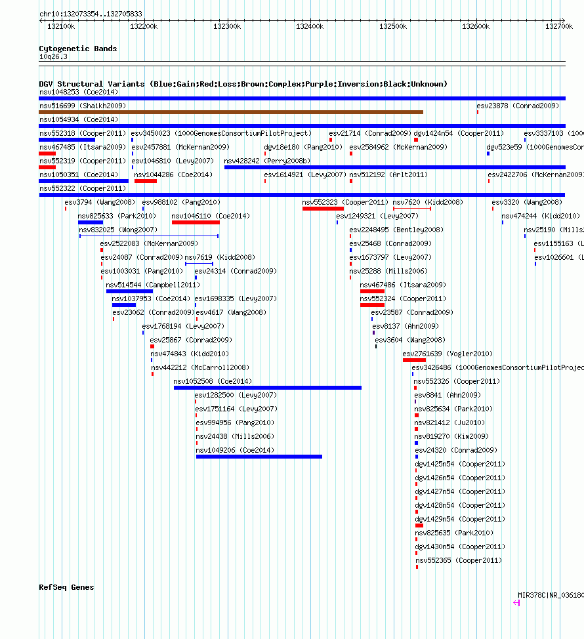The height and width of the screenshot is (639, 584).
Task: Click the esv23878 (Conrad2009) label
Action: click(518, 106)
